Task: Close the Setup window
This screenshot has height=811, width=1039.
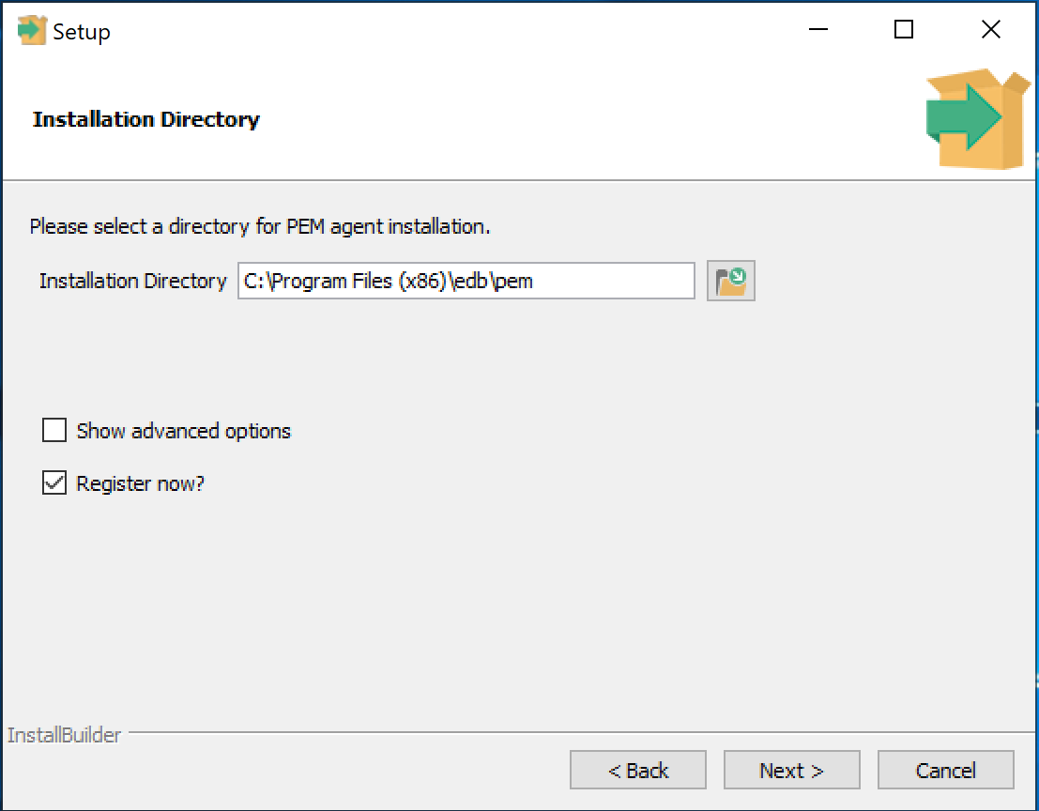Action: (x=990, y=30)
